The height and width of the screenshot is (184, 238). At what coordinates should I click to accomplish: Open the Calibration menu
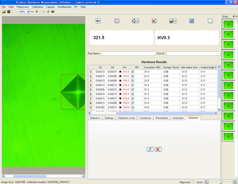[37, 7]
